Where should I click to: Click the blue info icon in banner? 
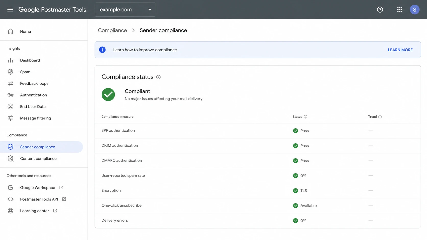pyautogui.click(x=102, y=50)
